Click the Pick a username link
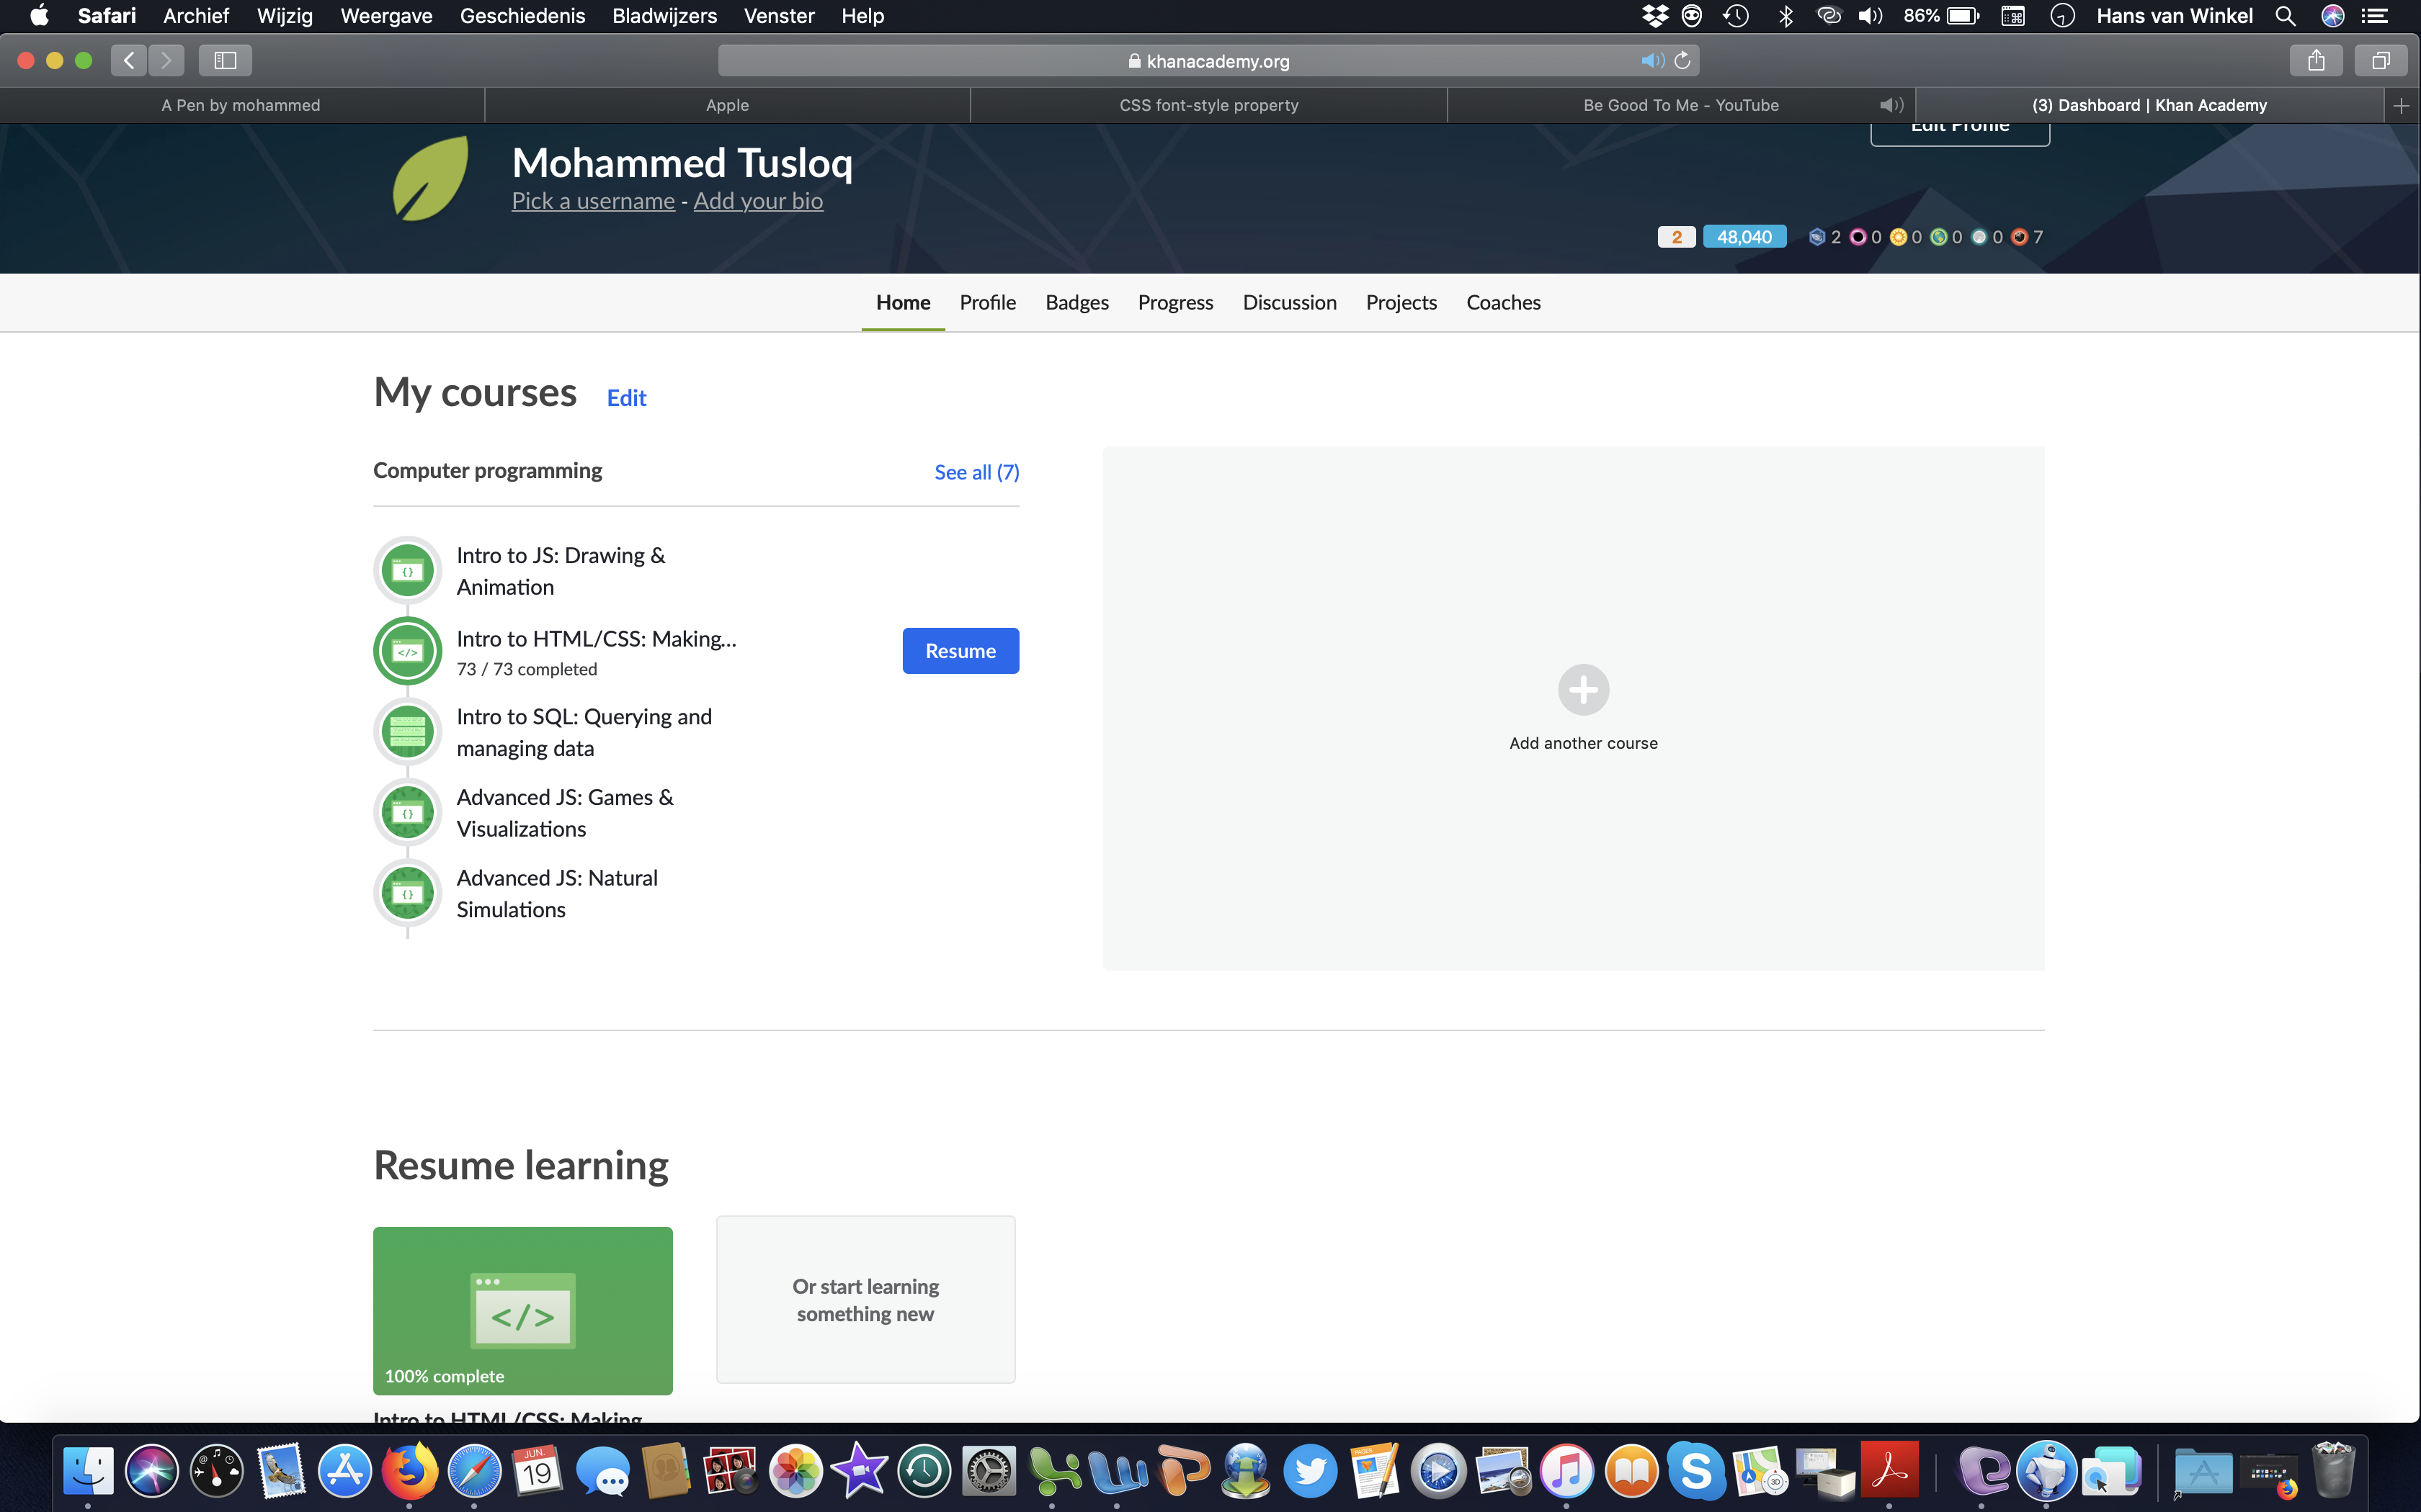Image resolution: width=2421 pixels, height=1512 pixels. click(x=593, y=201)
